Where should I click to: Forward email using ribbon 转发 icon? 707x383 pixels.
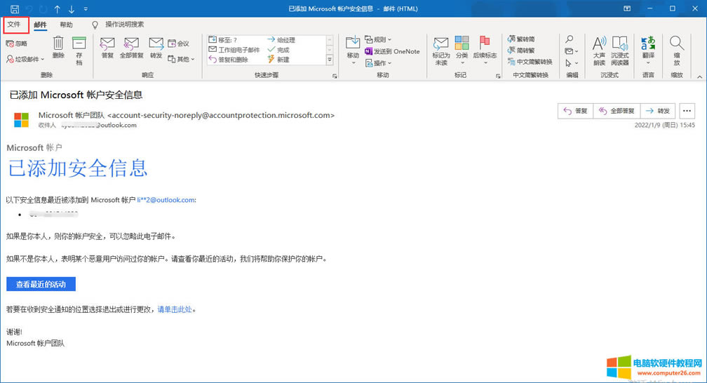(x=156, y=48)
